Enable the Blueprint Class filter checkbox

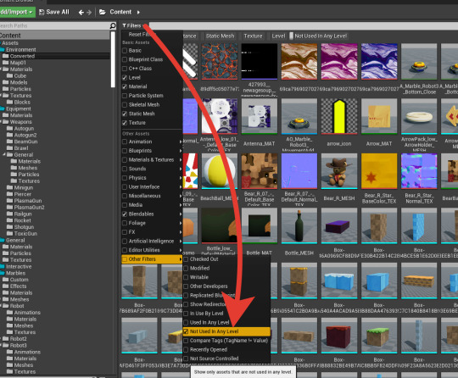pyautogui.click(x=125, y=59)
